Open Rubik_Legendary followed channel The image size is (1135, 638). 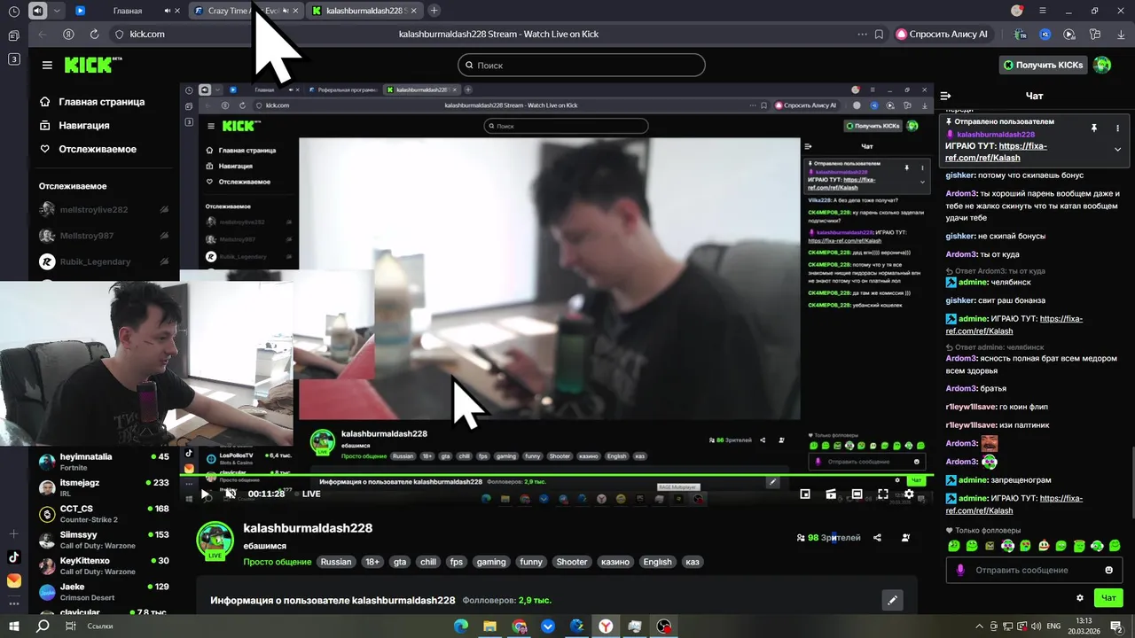click(x=104, y=261)
